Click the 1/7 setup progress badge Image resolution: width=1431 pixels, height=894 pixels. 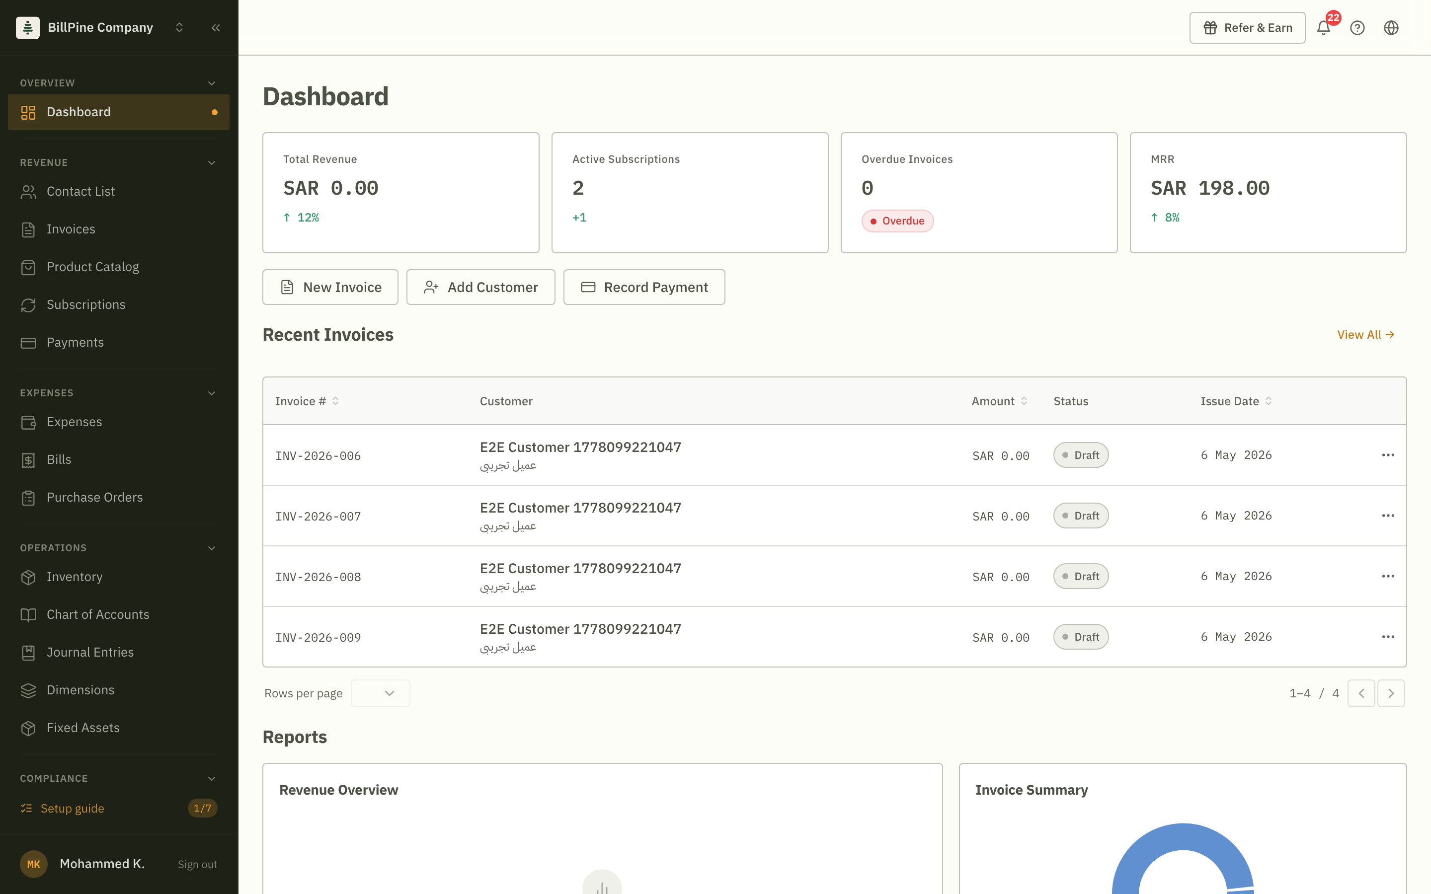(x=202, y=808)
